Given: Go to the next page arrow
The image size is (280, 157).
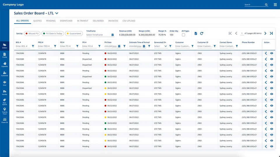Looking at the screenshot, I should (265, 33).
